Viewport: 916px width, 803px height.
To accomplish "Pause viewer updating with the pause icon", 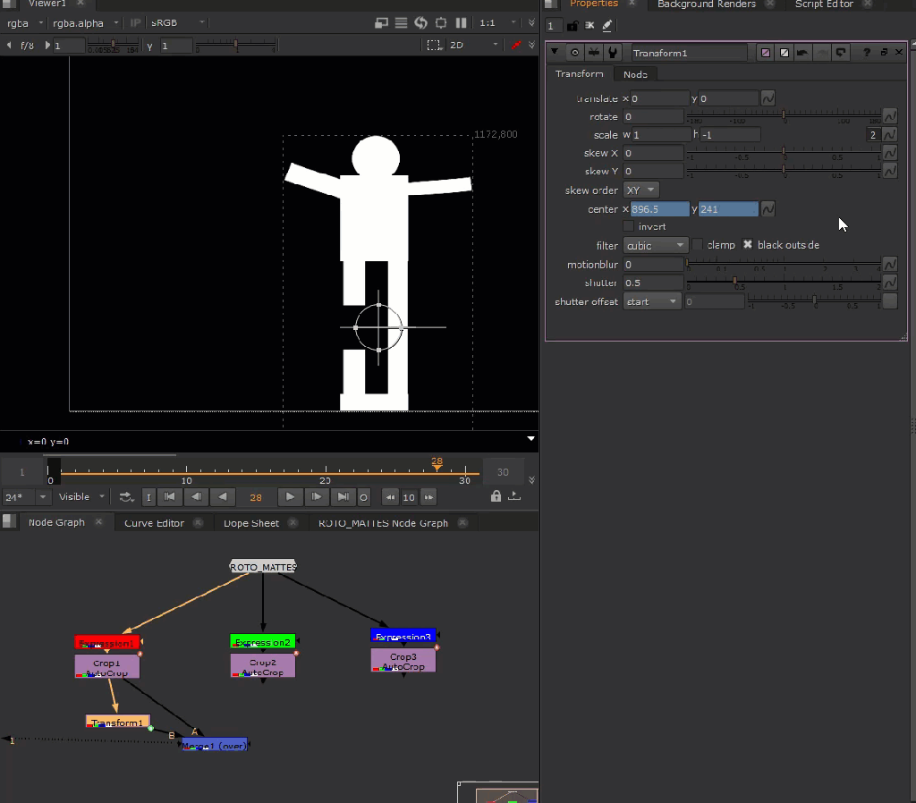I will 462,22.
